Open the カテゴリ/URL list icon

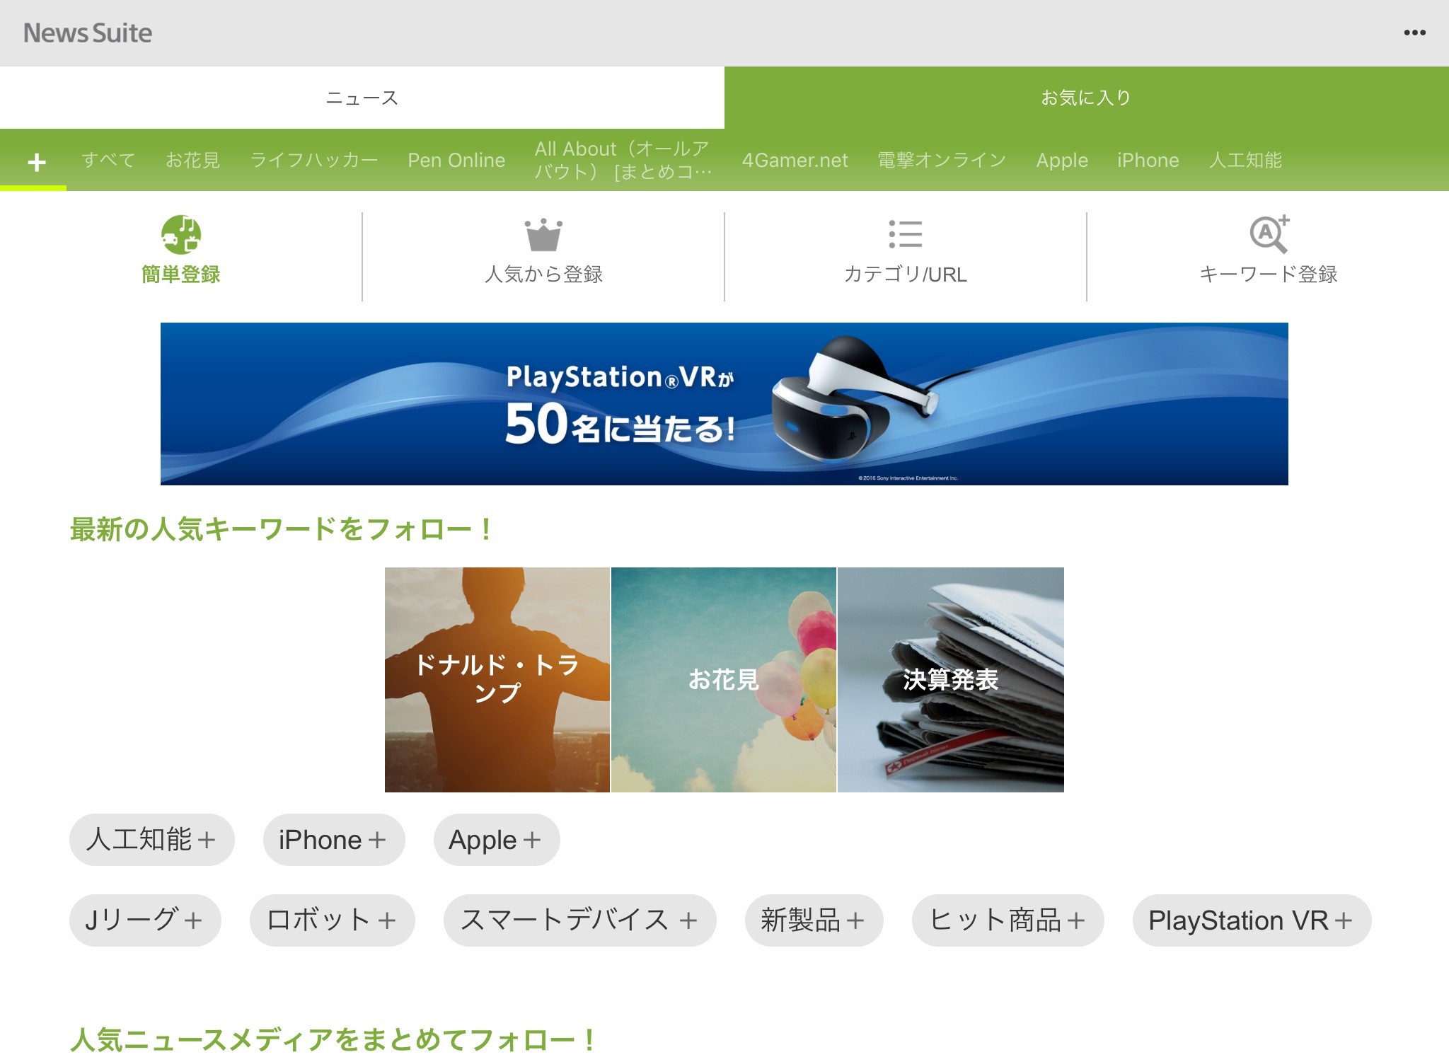pos(905,235)
